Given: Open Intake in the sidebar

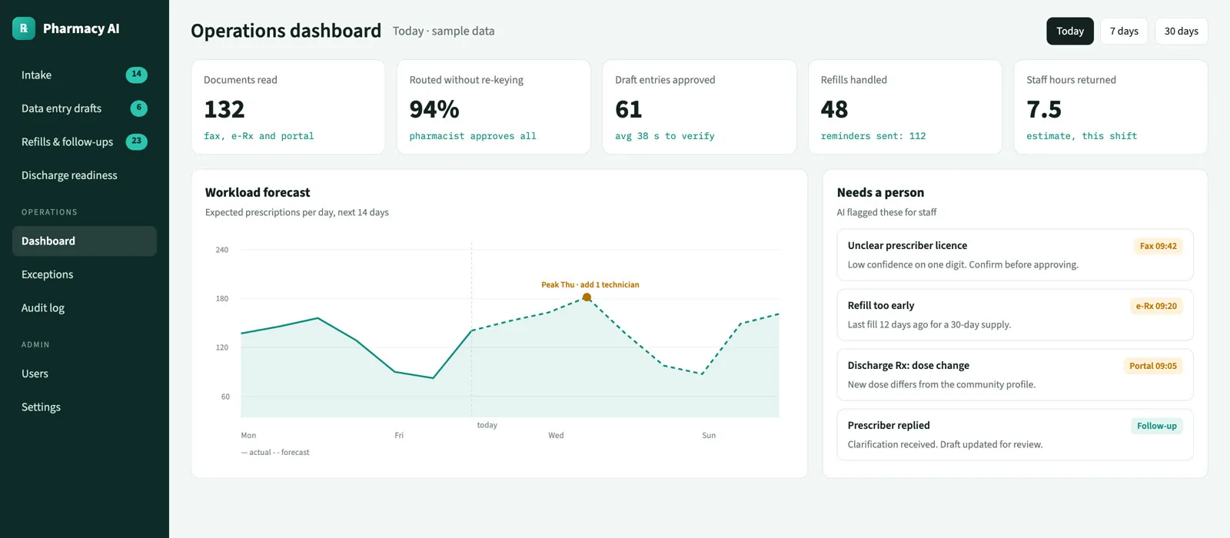Looking at the screenshot, I should click(x=85, y=75).
